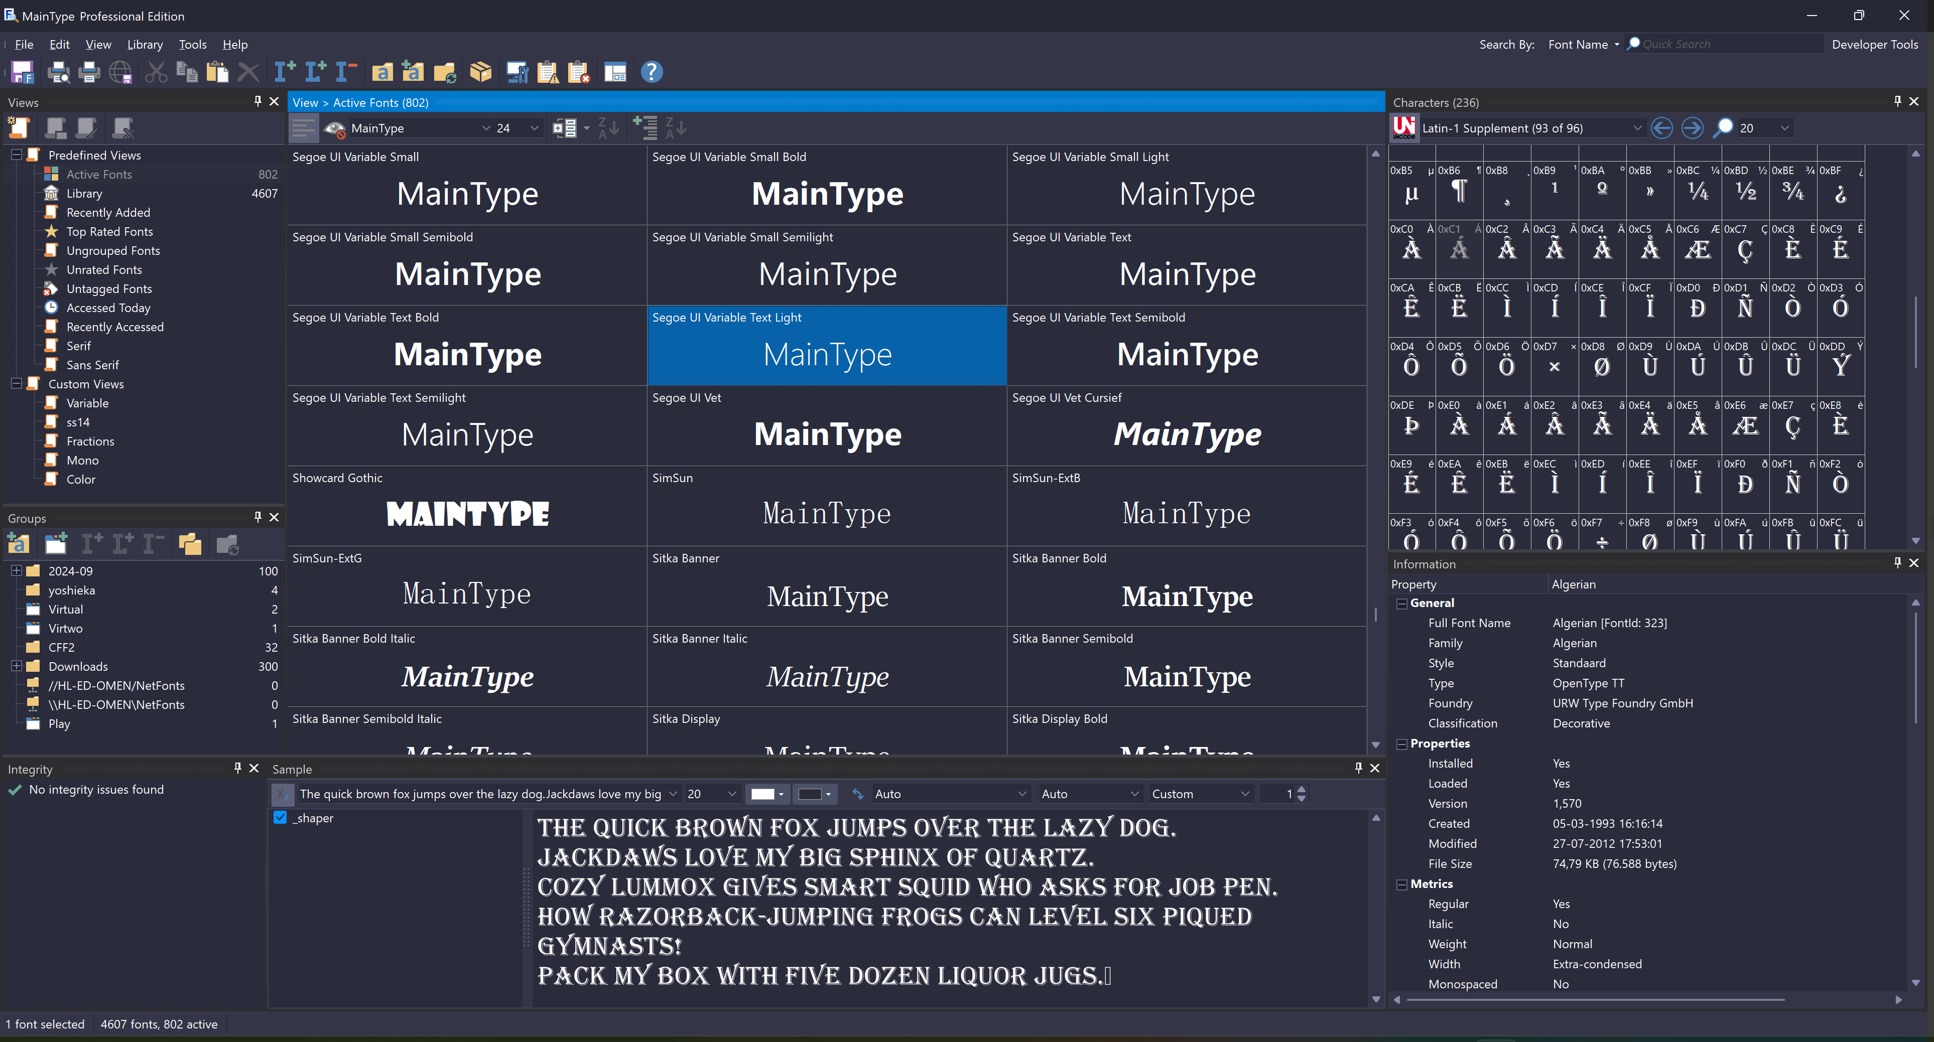1934x1042 pixels.
Task: Pin the Information panel
Action: pyautogui.click(x=1897, y=562)
